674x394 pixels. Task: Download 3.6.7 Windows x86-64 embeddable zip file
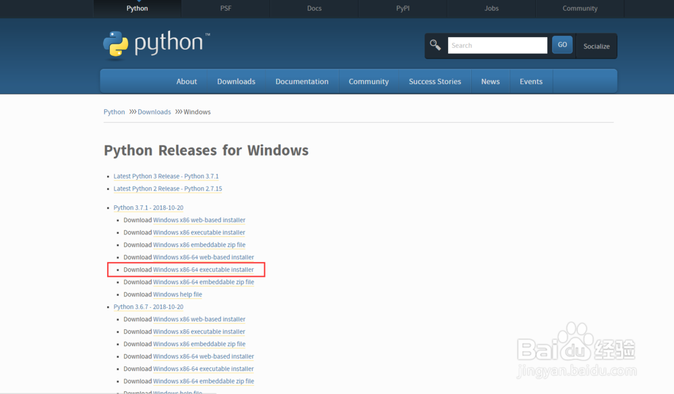pos(204,381)
